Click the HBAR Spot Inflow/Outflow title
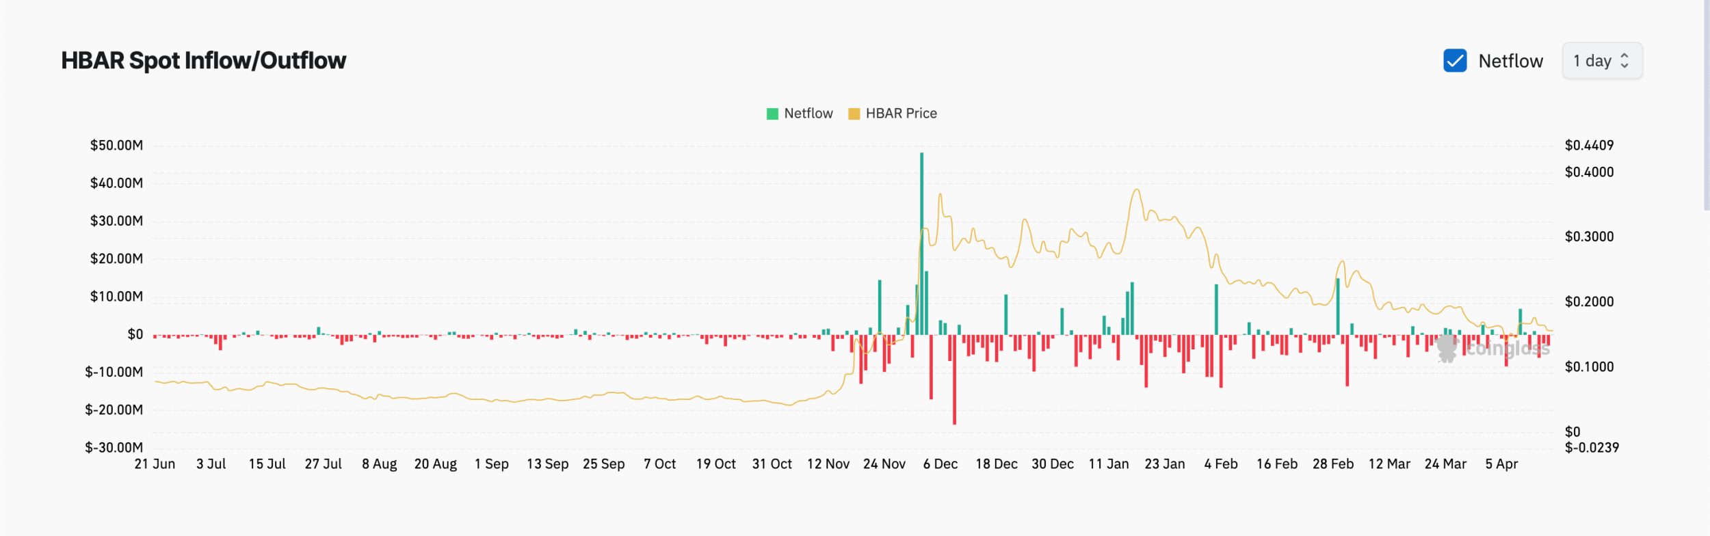This screenshot has width=1710, height=536. (x=204, y=61)
